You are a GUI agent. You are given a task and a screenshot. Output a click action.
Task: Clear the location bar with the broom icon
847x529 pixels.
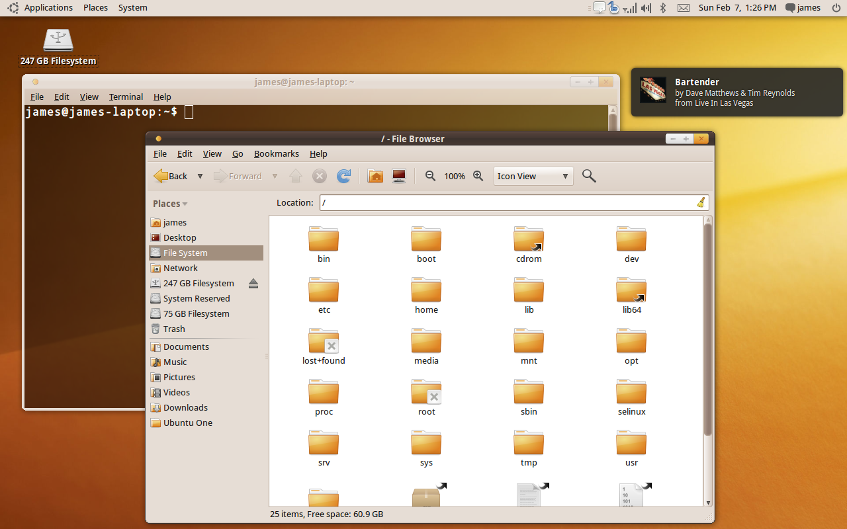click(x=701, y=203)
